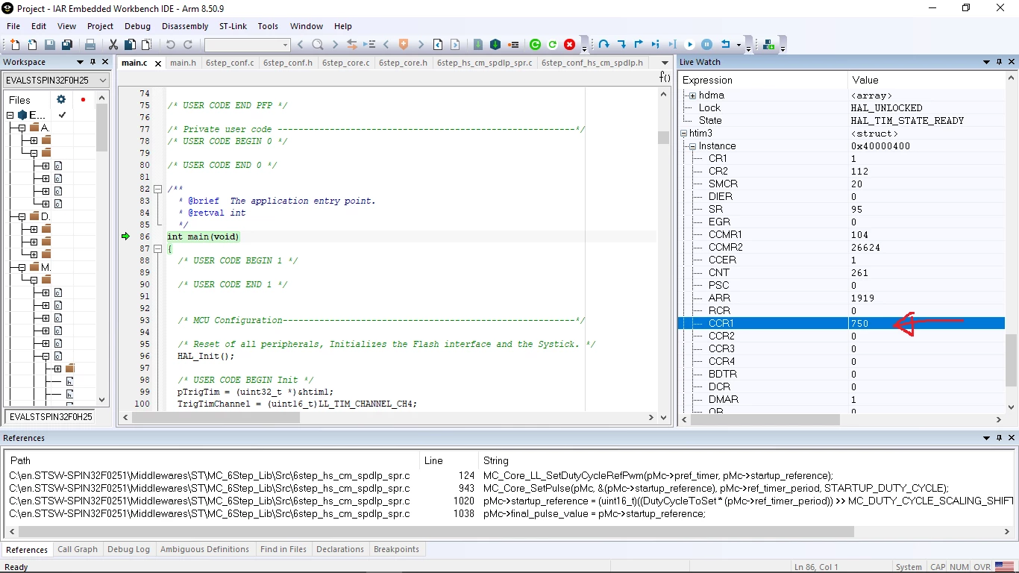
Task: Open the search text combo box in toolbar
Action: pos(247,45)
